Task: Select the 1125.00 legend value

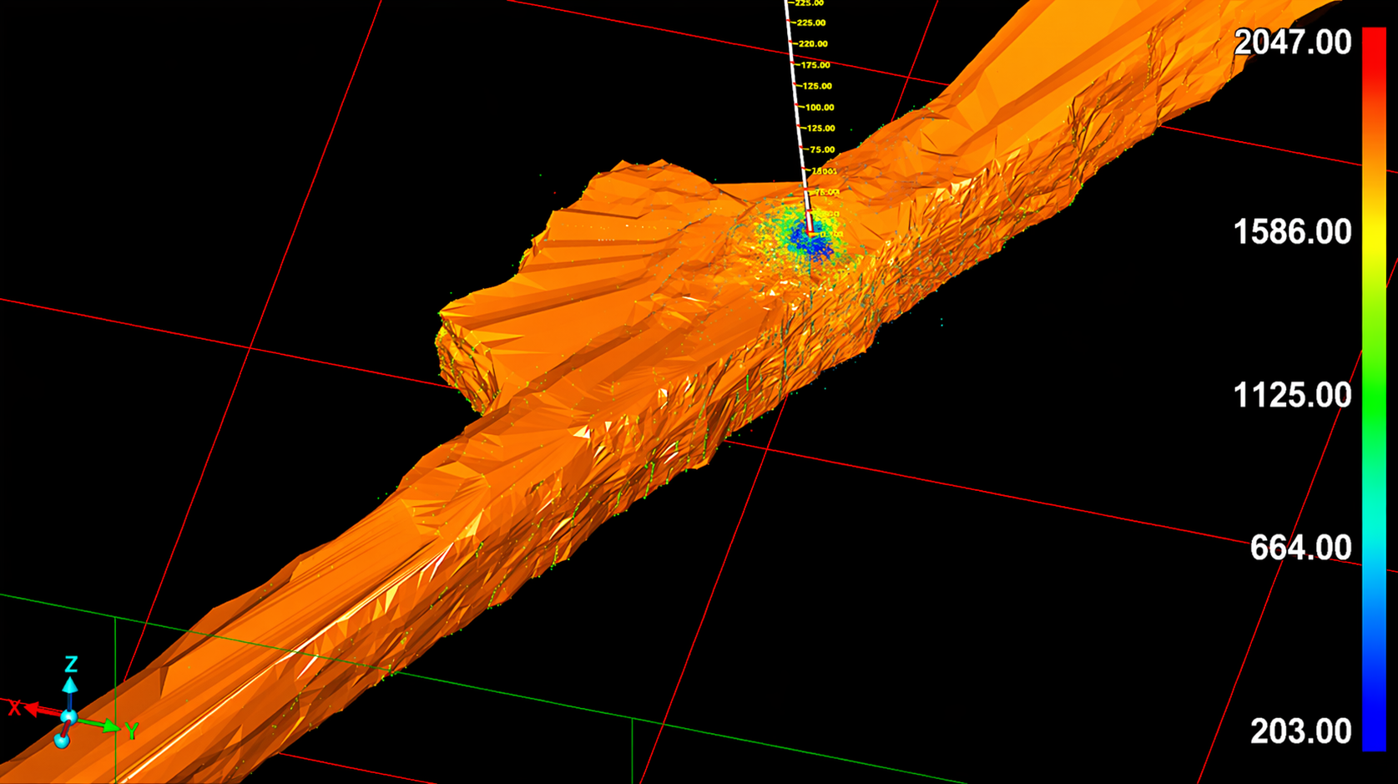Action: pos(1292,395)
